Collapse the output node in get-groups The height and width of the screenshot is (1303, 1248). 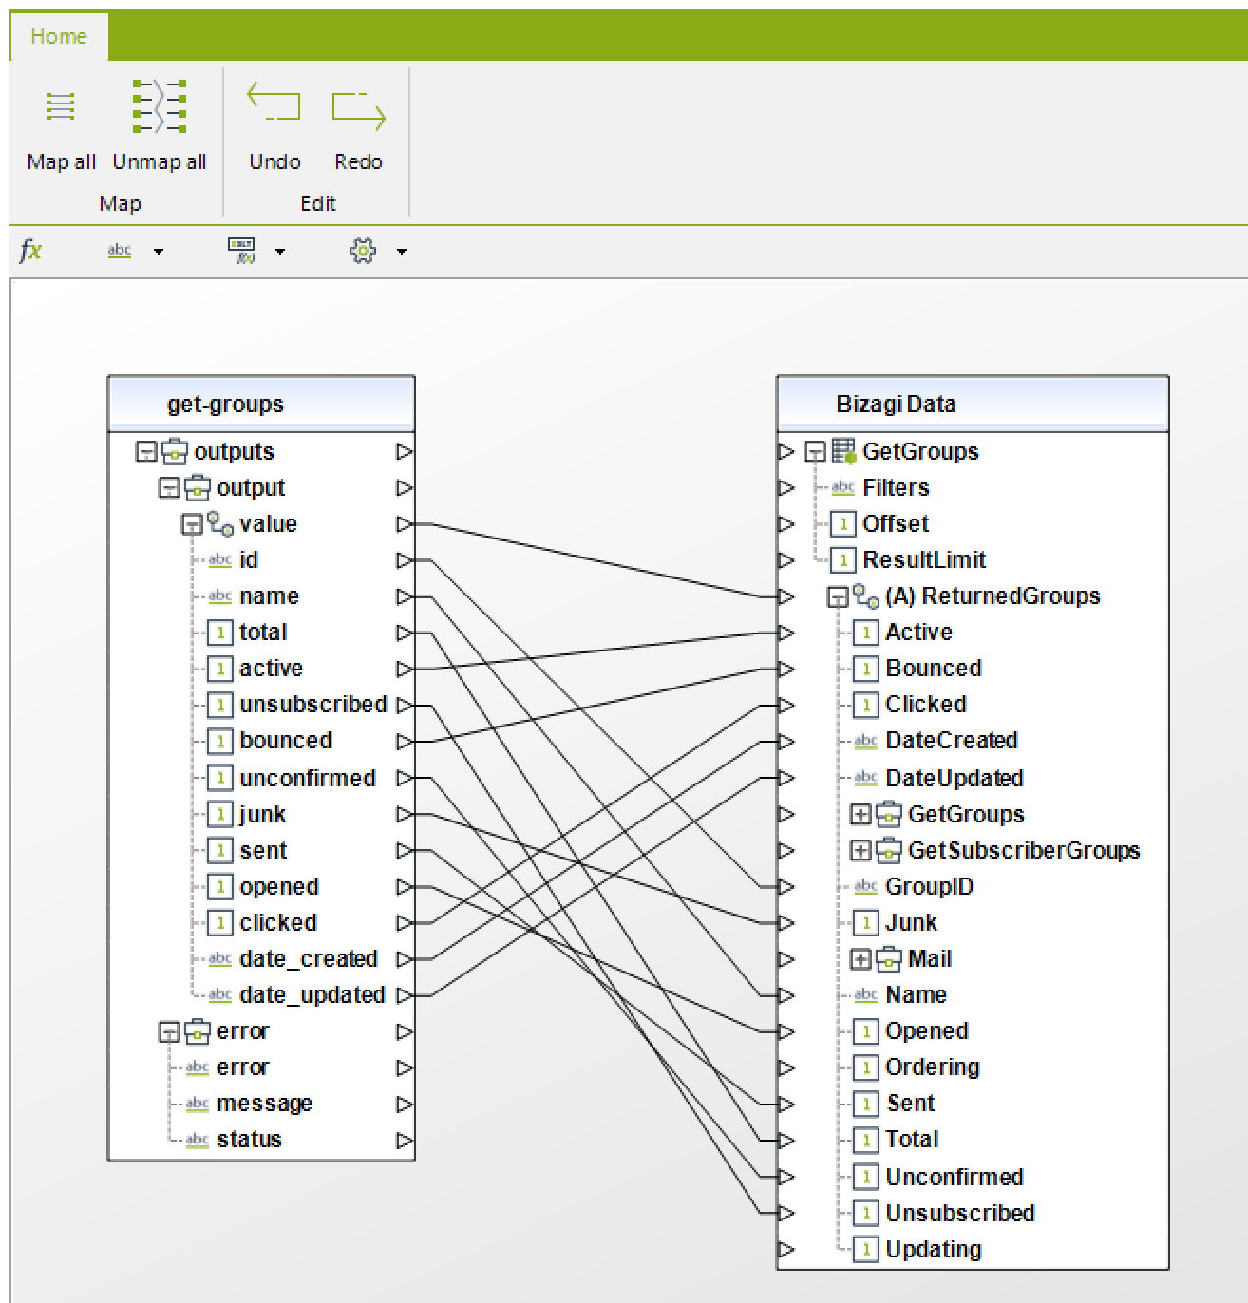tap(169, 487)
